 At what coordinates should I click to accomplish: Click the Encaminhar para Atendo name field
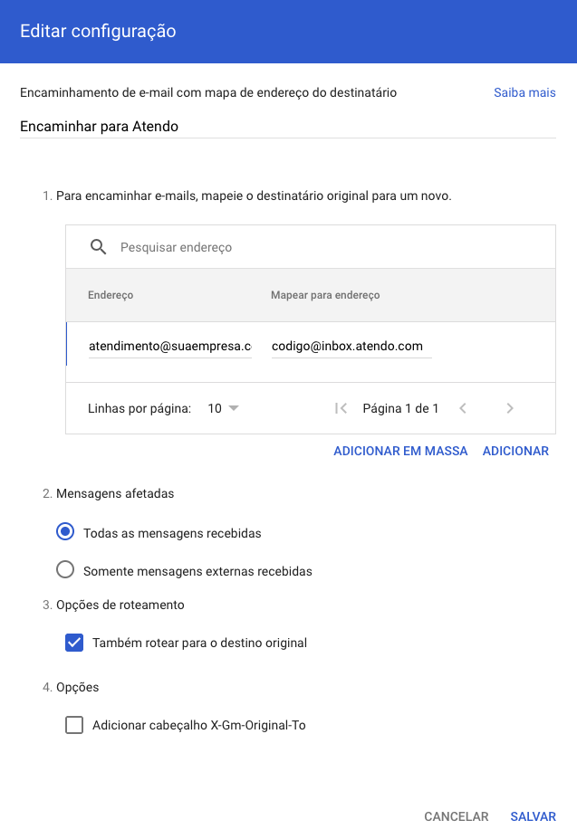287,127
